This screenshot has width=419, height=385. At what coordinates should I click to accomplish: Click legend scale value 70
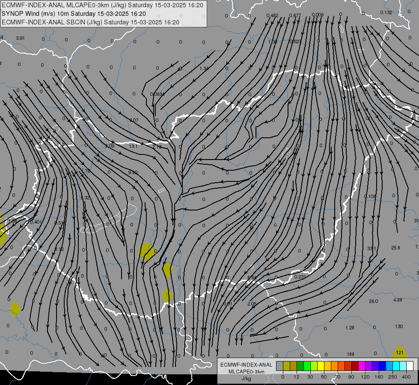click(x=338, y=377)
